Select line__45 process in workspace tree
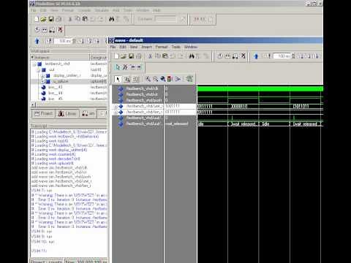This screenshot has width=351, height=263. [55, 99]
